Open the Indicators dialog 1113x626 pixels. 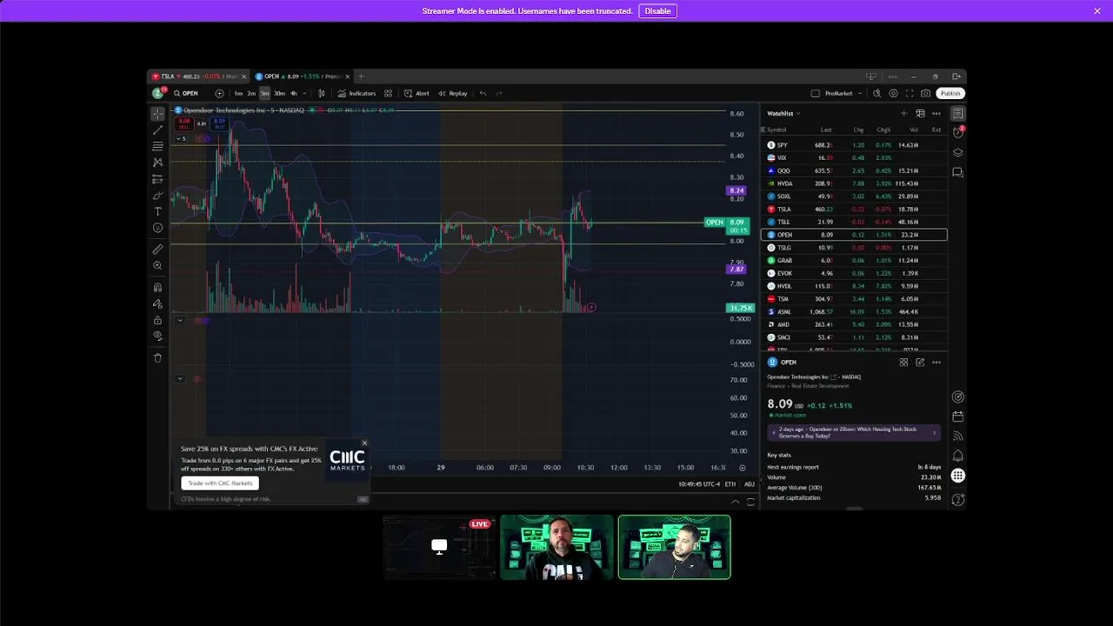(x=357, y=93)
